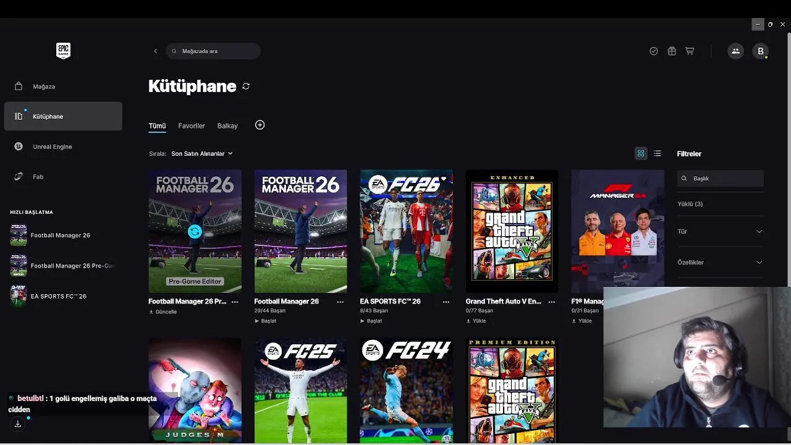Open FC25 cover art
791x445 pixels.
click(300, 391)
